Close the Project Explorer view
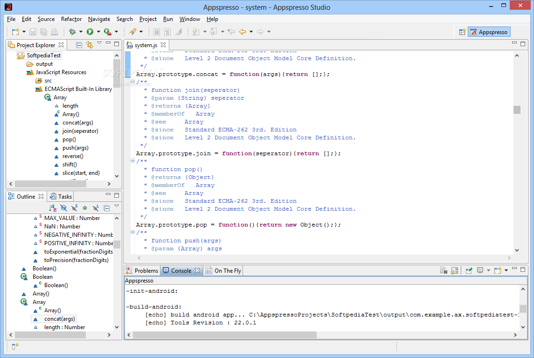Viewport: 534px width, 358px height. (x=61, y=45)
